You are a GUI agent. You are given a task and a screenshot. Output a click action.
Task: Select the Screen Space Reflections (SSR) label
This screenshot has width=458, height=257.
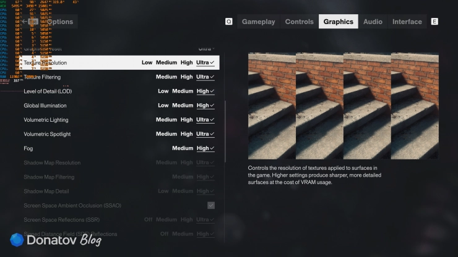pos(61,220)
